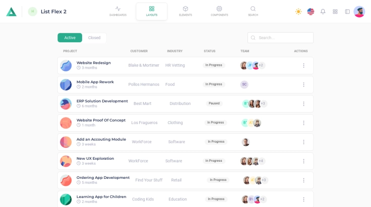Open the Mobile App Rework project

95,82
